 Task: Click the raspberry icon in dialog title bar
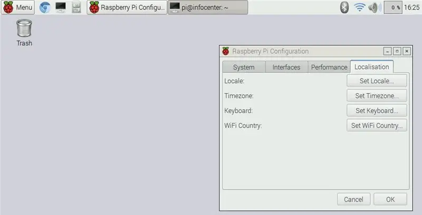point(226,51)
